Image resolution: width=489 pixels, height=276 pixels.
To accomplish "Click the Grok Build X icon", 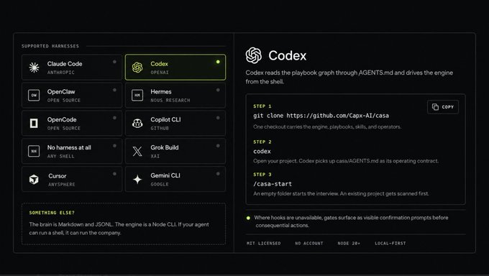I will (x=137, y=151).
